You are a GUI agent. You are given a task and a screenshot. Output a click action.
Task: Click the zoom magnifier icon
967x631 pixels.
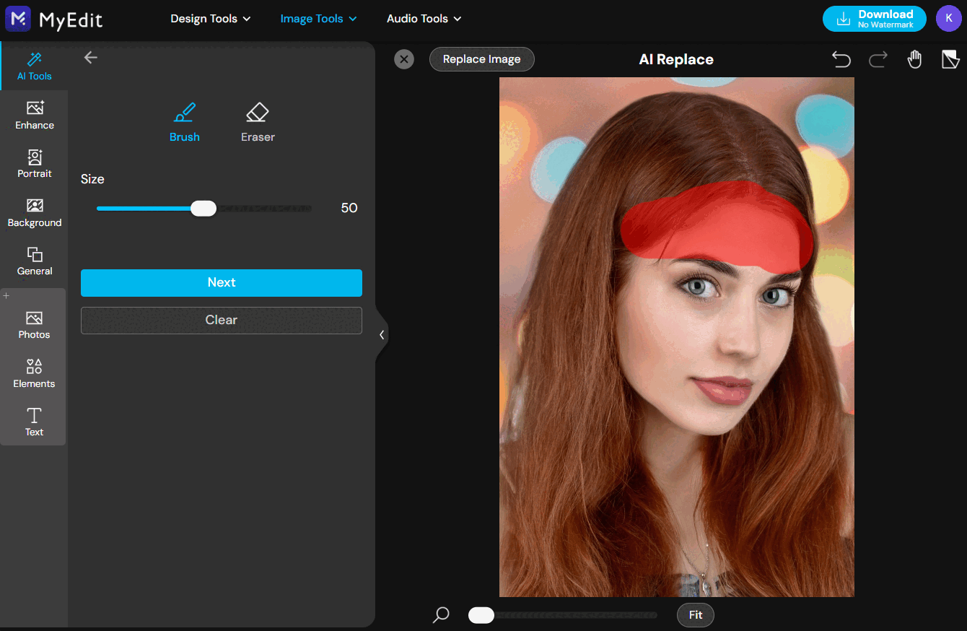pyautogui.click(x=441, y=615)
